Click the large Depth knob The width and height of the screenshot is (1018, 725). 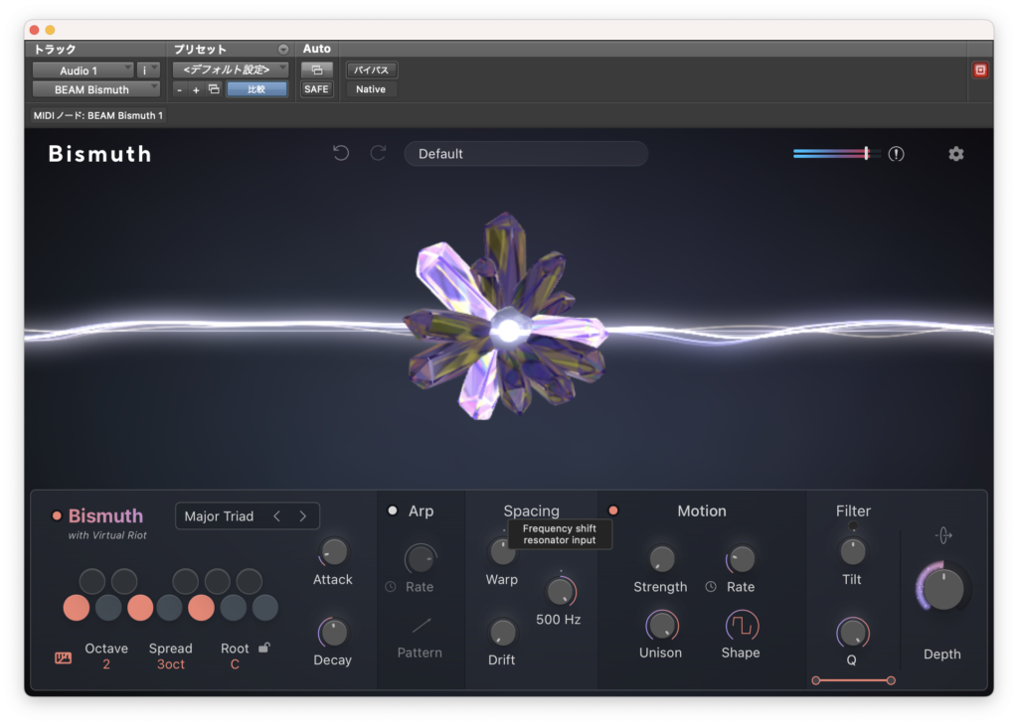click(942, 589)
